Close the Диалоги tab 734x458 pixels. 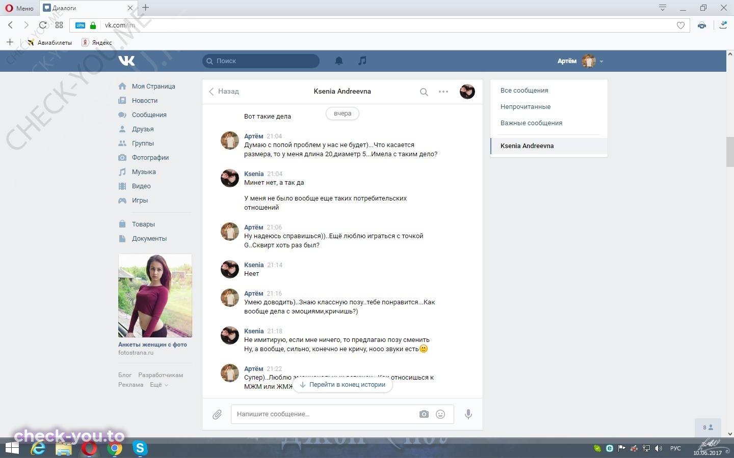coord(130,8)
